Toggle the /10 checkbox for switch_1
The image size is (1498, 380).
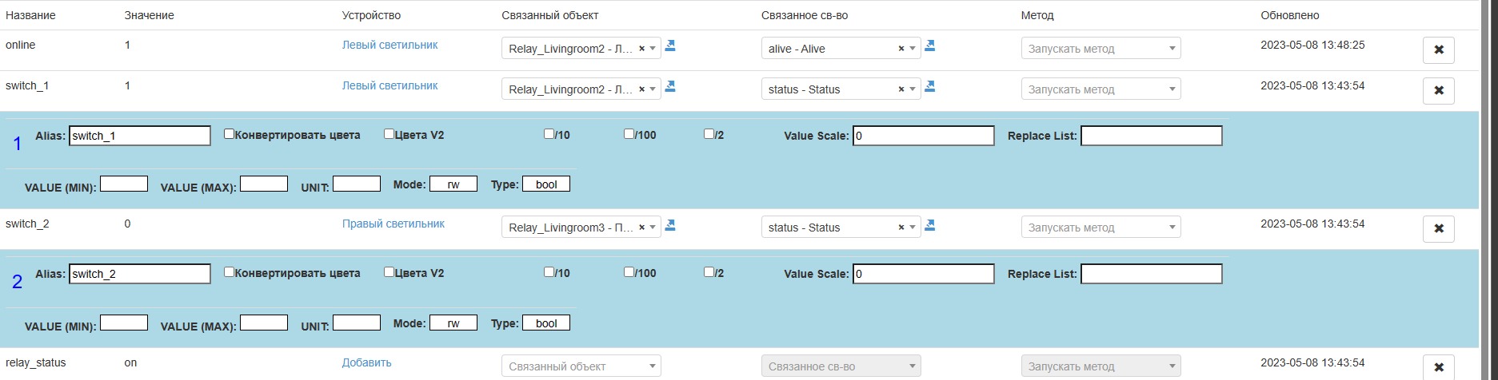[x=549, y=134]
